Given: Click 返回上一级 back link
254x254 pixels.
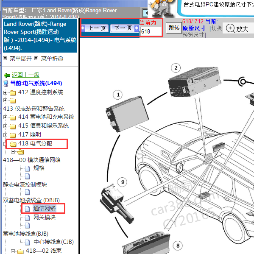Looking at the screenshot, I should tap(25, 75).
